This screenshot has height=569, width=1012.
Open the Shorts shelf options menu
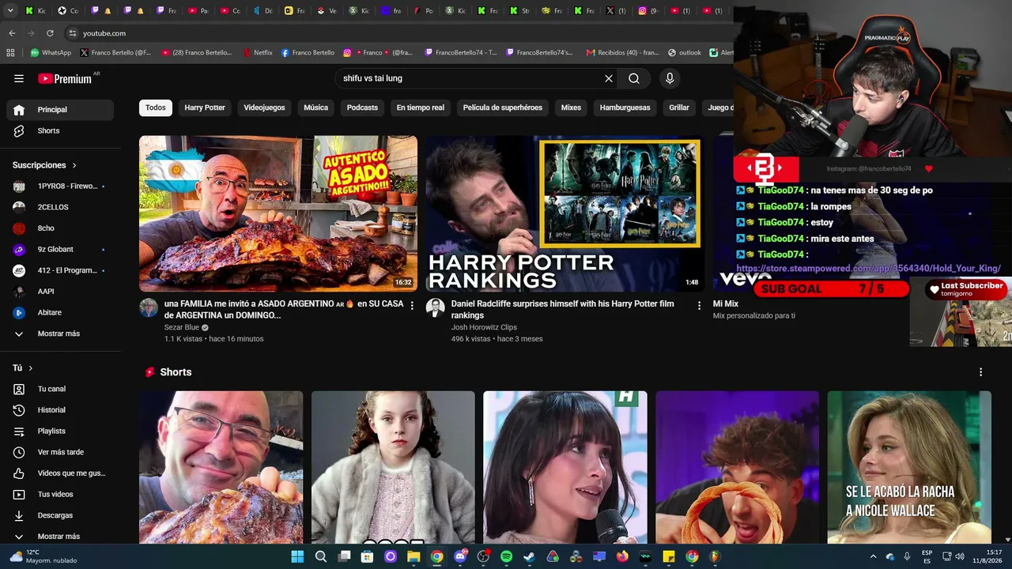click(x=981, y=372)
